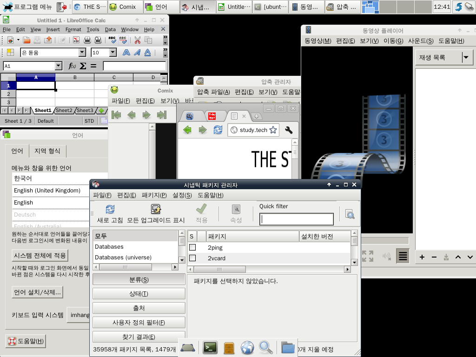Click the video player seek bar
Screen dimensions: 476x357
click(x=384, y=241)
